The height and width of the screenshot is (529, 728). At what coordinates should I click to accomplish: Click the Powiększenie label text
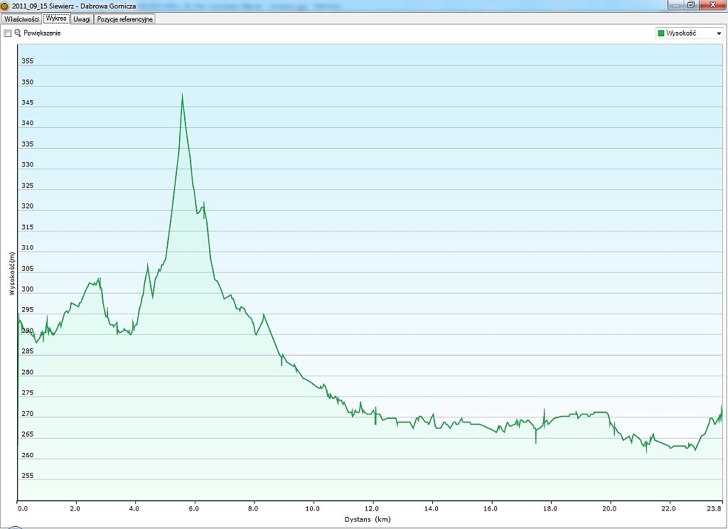pos(43,33)
